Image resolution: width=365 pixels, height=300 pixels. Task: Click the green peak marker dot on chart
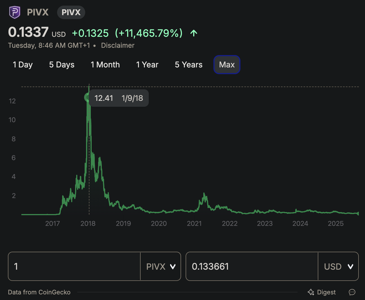[x=87, y=97]
